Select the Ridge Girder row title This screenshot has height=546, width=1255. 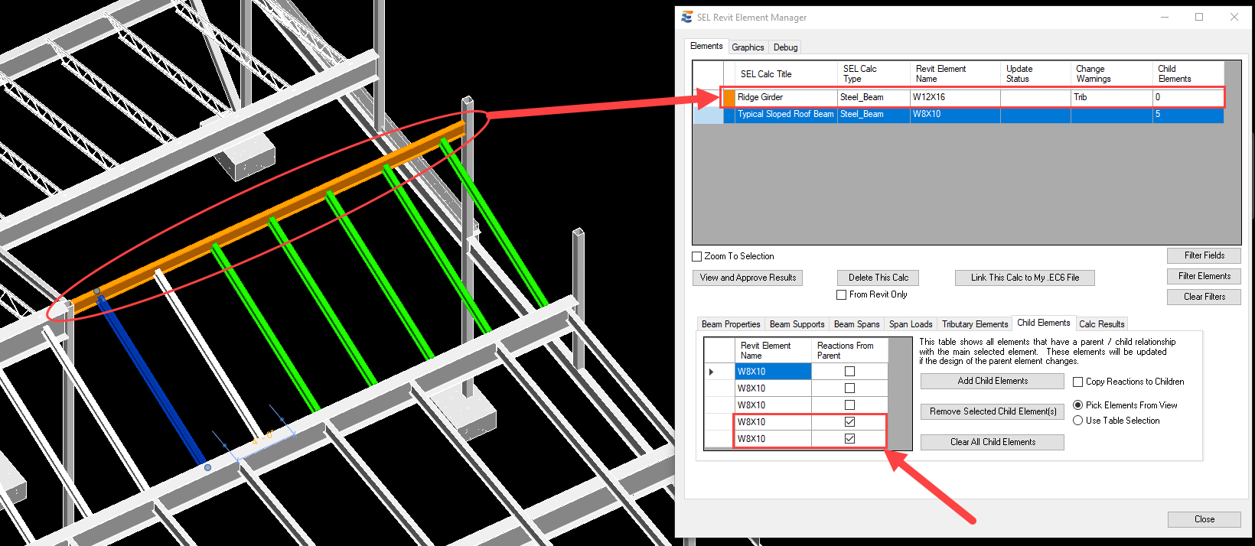[786, 97]
